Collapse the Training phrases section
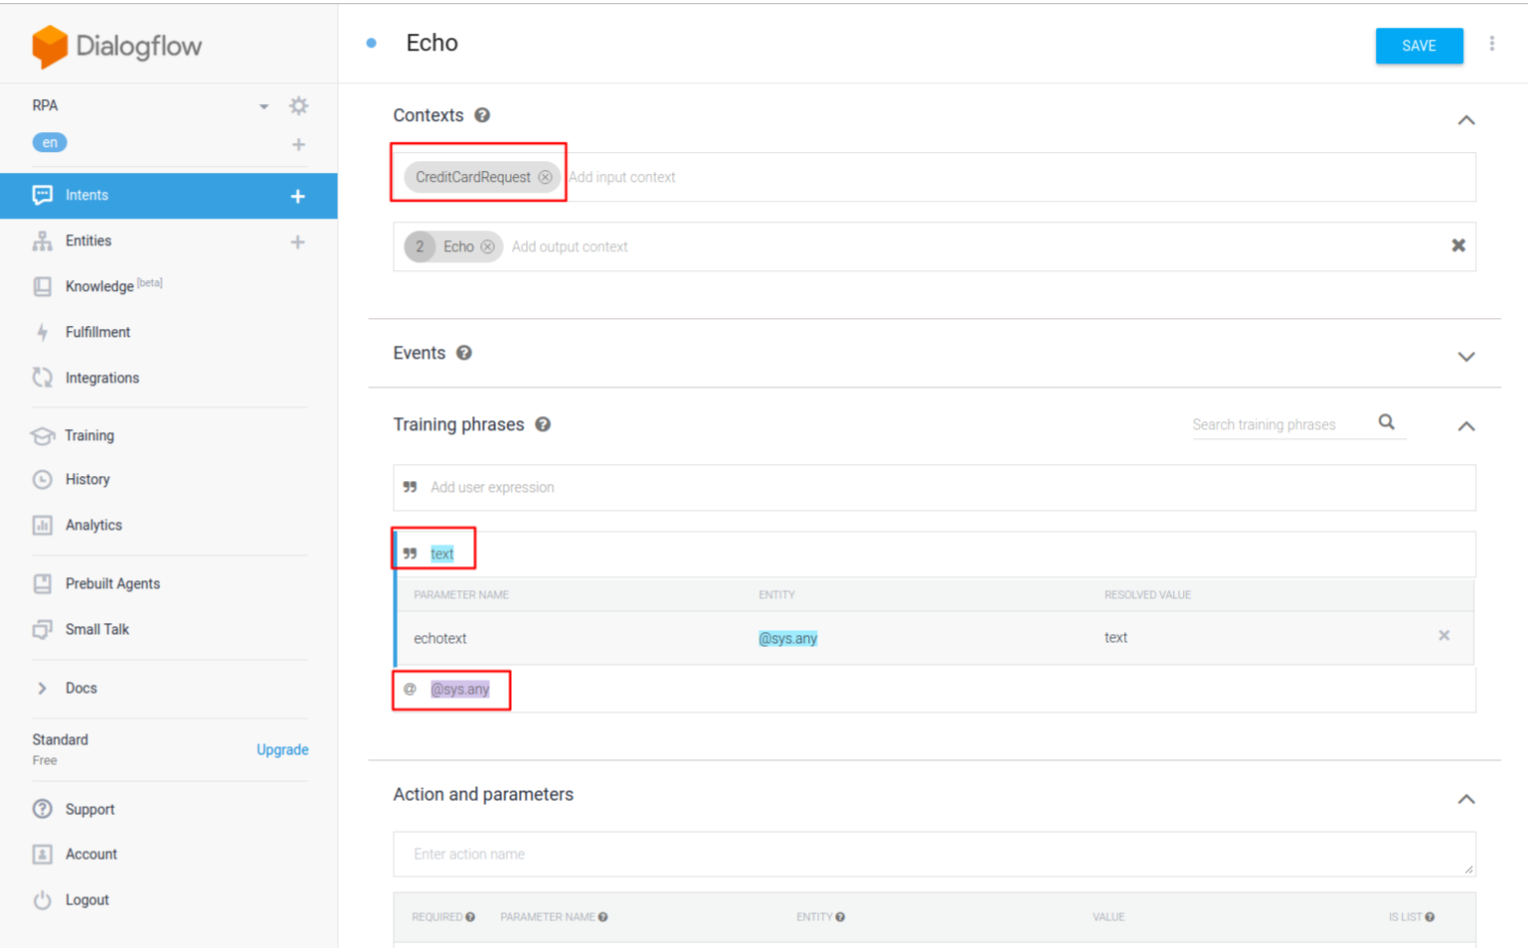 tap(1465, 426)
